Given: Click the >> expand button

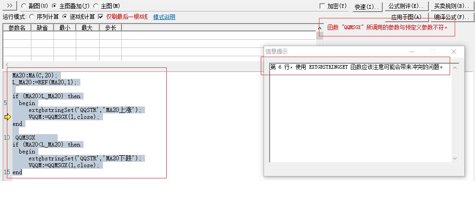Looking at the screenshot, I should (10, 6).
